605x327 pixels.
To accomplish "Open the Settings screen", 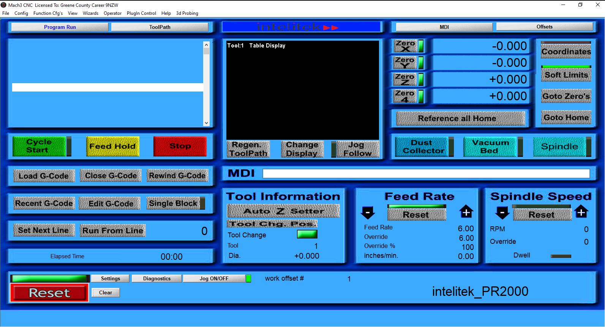I will click(x=111, y=278).
